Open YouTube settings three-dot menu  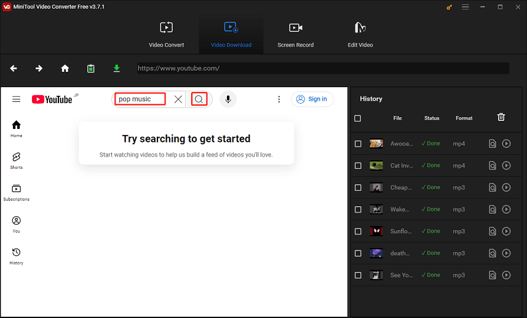(x=279, y=99)
